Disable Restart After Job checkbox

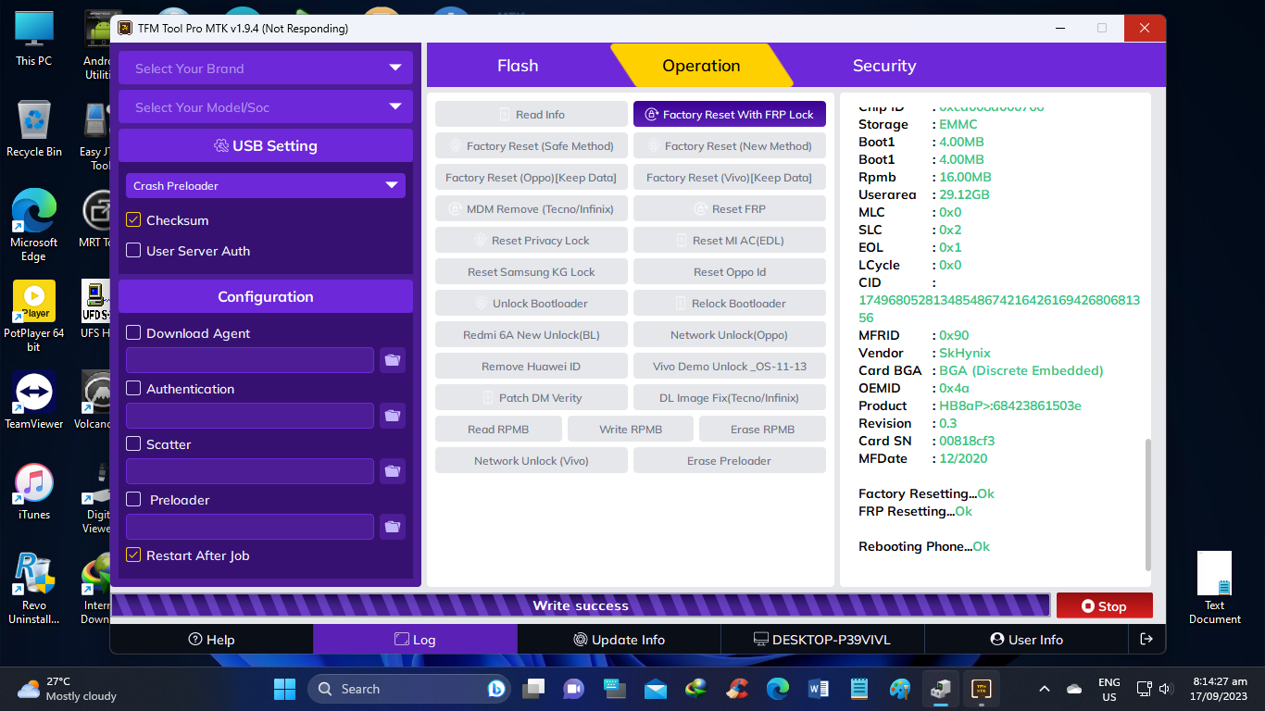[x=133, y=555]
